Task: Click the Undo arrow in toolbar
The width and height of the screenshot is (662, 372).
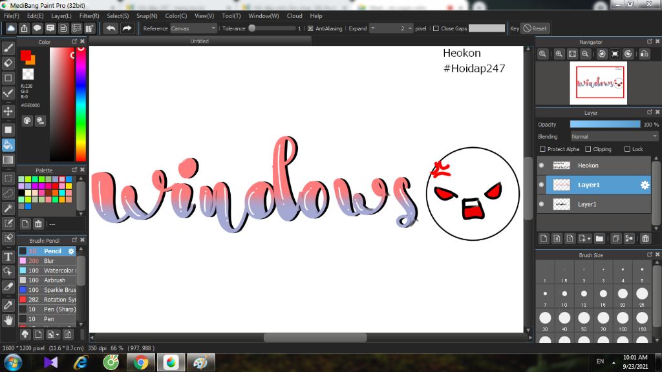Action: coord(111,28)
